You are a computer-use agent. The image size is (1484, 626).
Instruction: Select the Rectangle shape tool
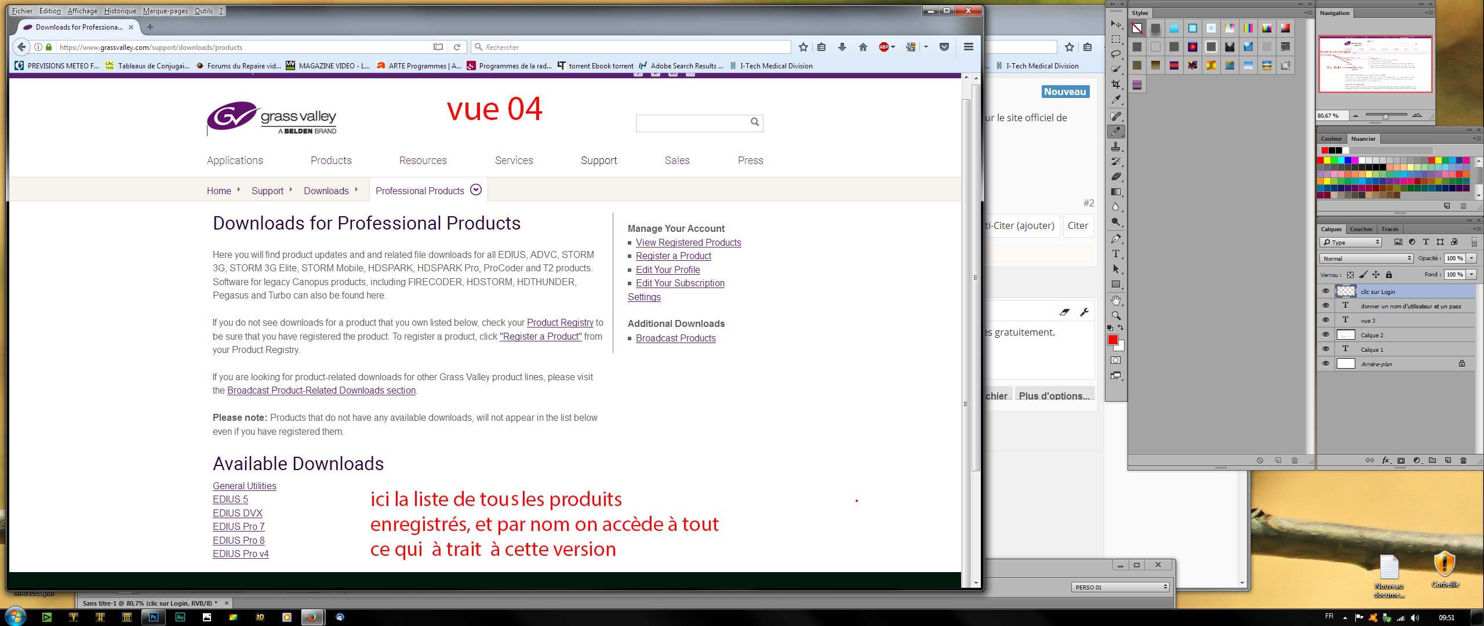(x=1116, y=285)
